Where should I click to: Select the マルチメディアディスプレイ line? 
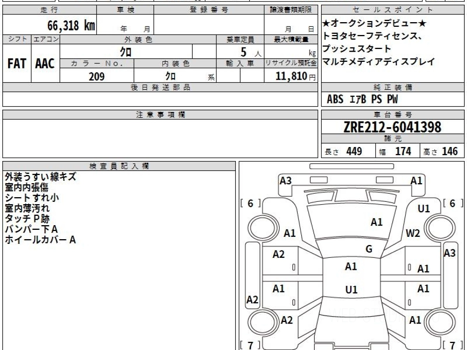[379, 61]
